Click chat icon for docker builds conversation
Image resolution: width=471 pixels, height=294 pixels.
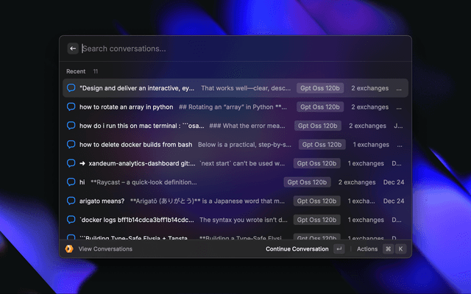point(71,144)
